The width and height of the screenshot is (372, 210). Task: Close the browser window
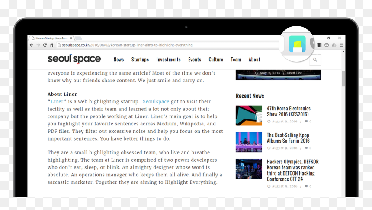click(x=340, y=38)
